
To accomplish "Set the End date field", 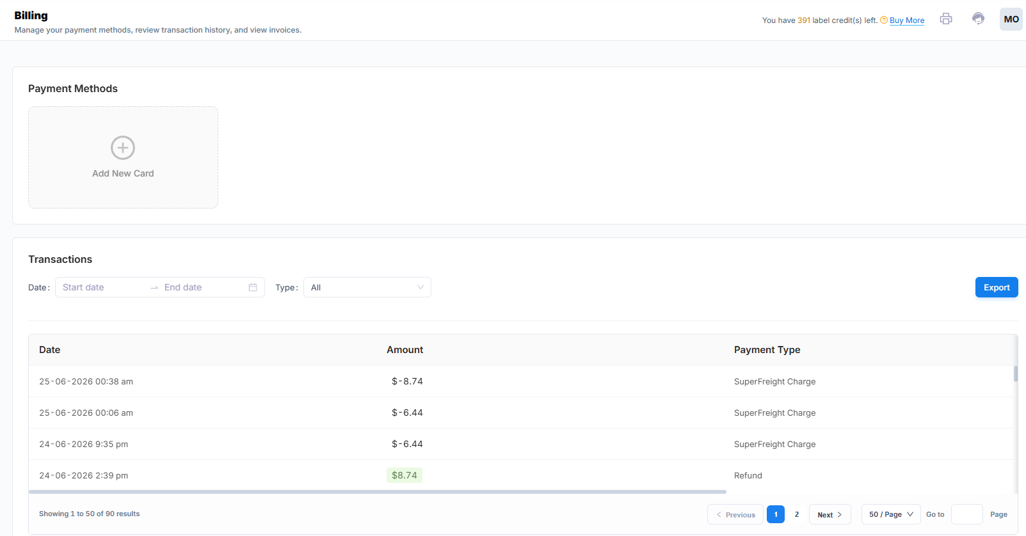I will pyautogui.click(x=202, y=287).
